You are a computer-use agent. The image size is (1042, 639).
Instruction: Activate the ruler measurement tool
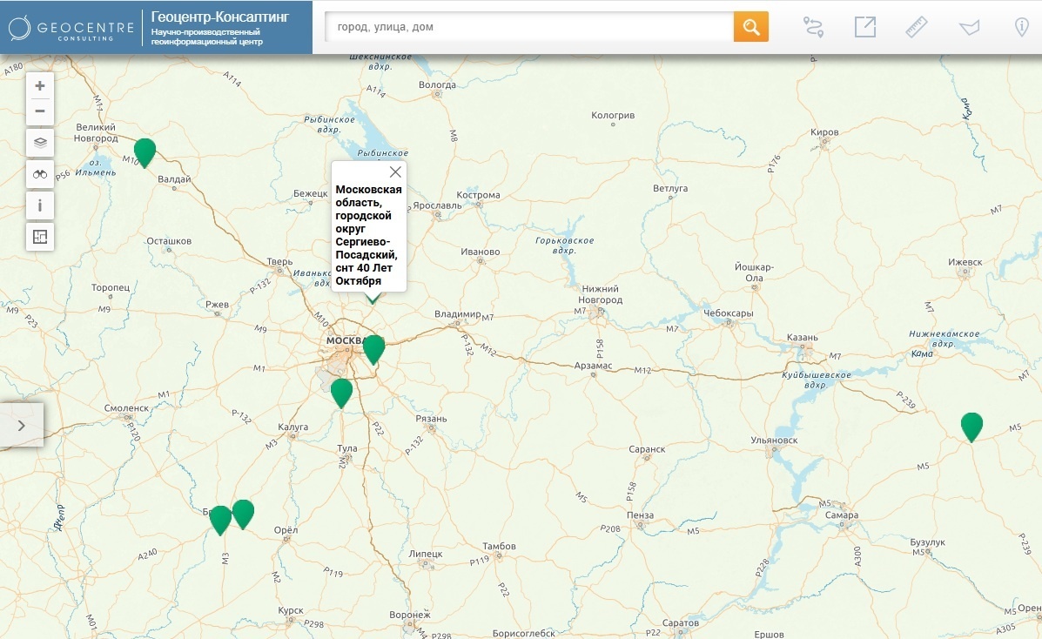(x=917, y=26)
